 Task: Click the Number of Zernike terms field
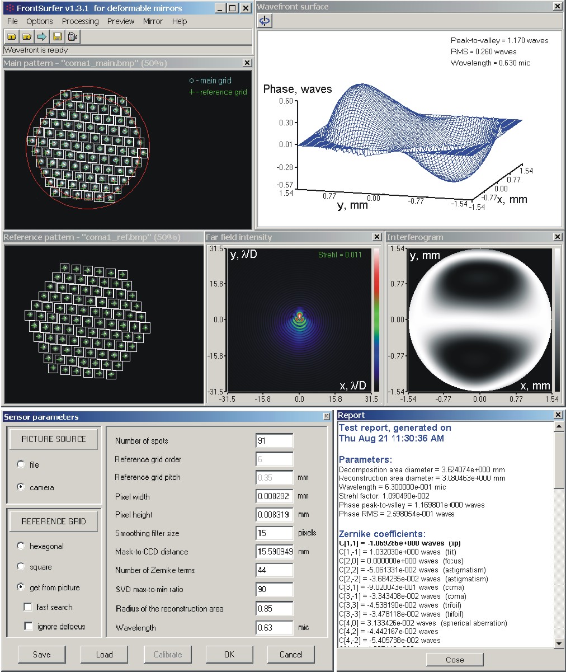tap(274, 570)
